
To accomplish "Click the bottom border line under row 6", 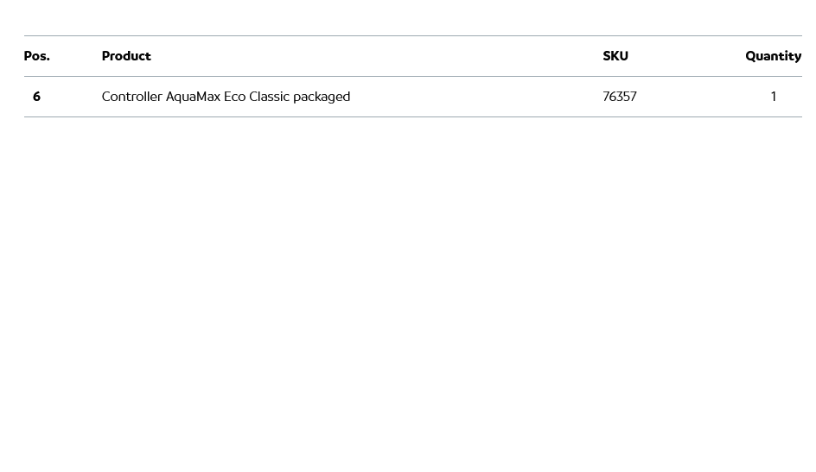I will 408,116.
